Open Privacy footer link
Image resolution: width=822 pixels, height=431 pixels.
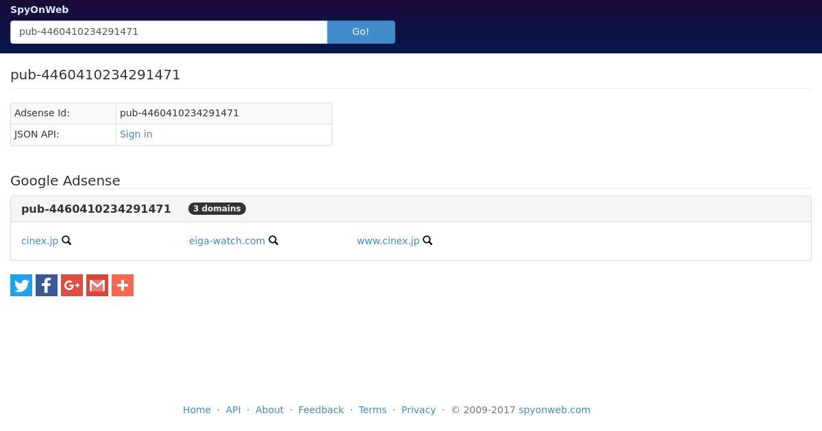click(419, 410)
